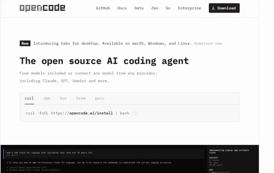274x173 pixels.
Task: Go to the Data page
Action: [139, 8]
